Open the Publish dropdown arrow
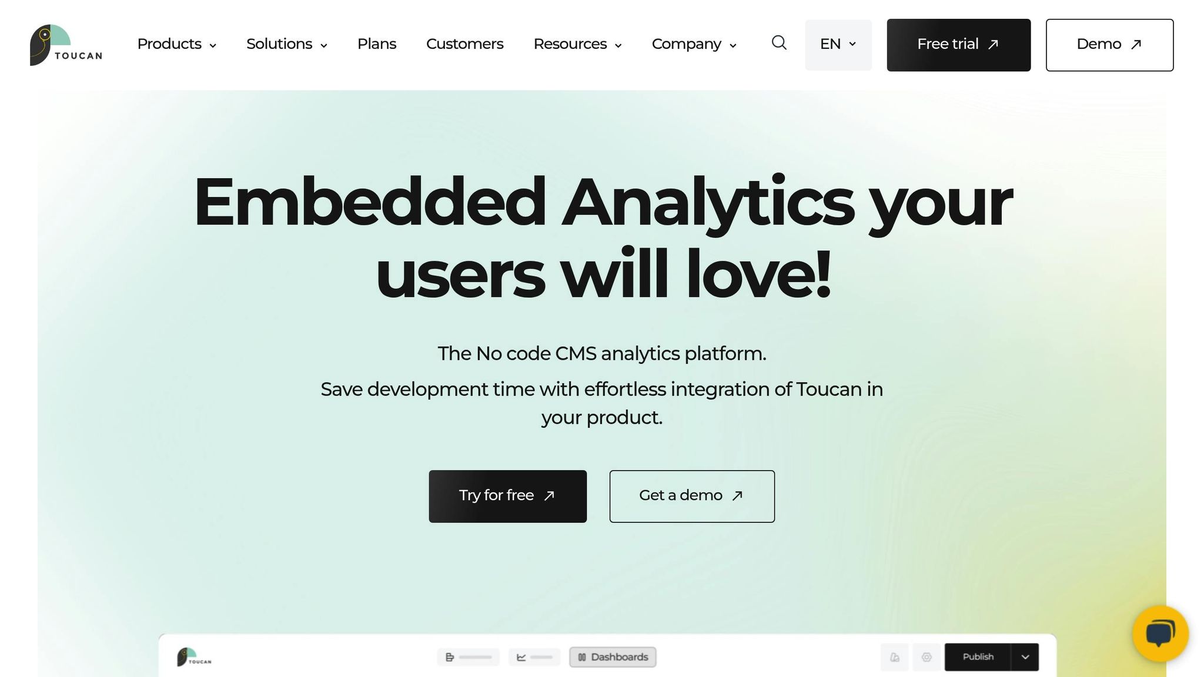The image size is (1204, 677). [1025, 657]
